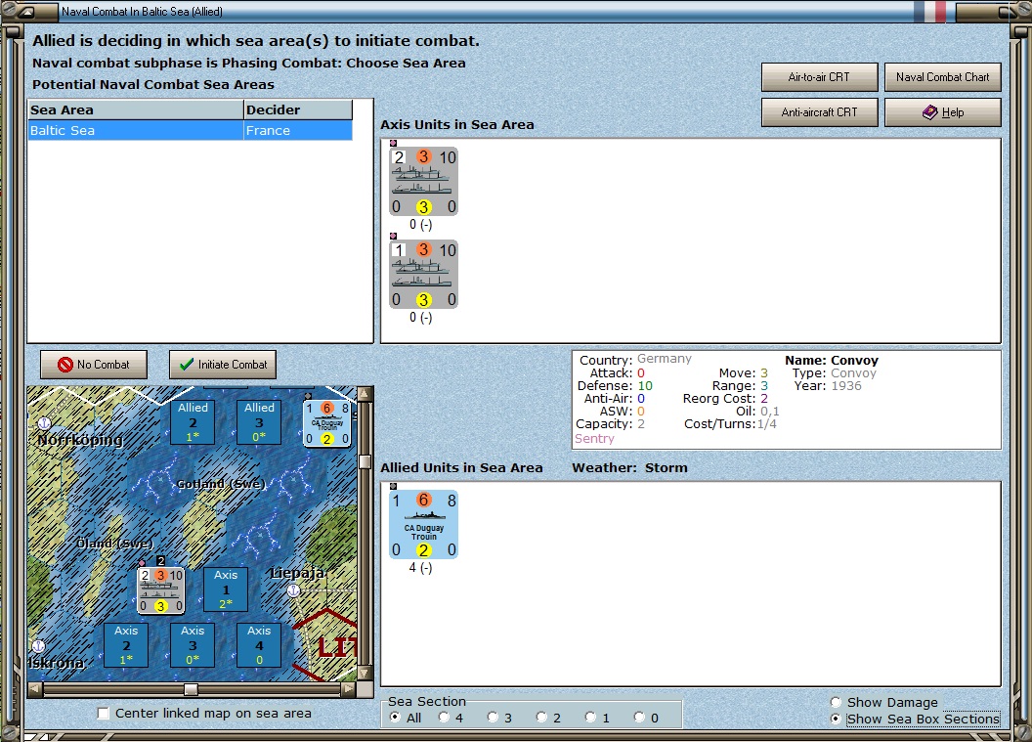Select Sea Section 0 radio button
The image size is (1032, 742).
[x=639, y=717]
